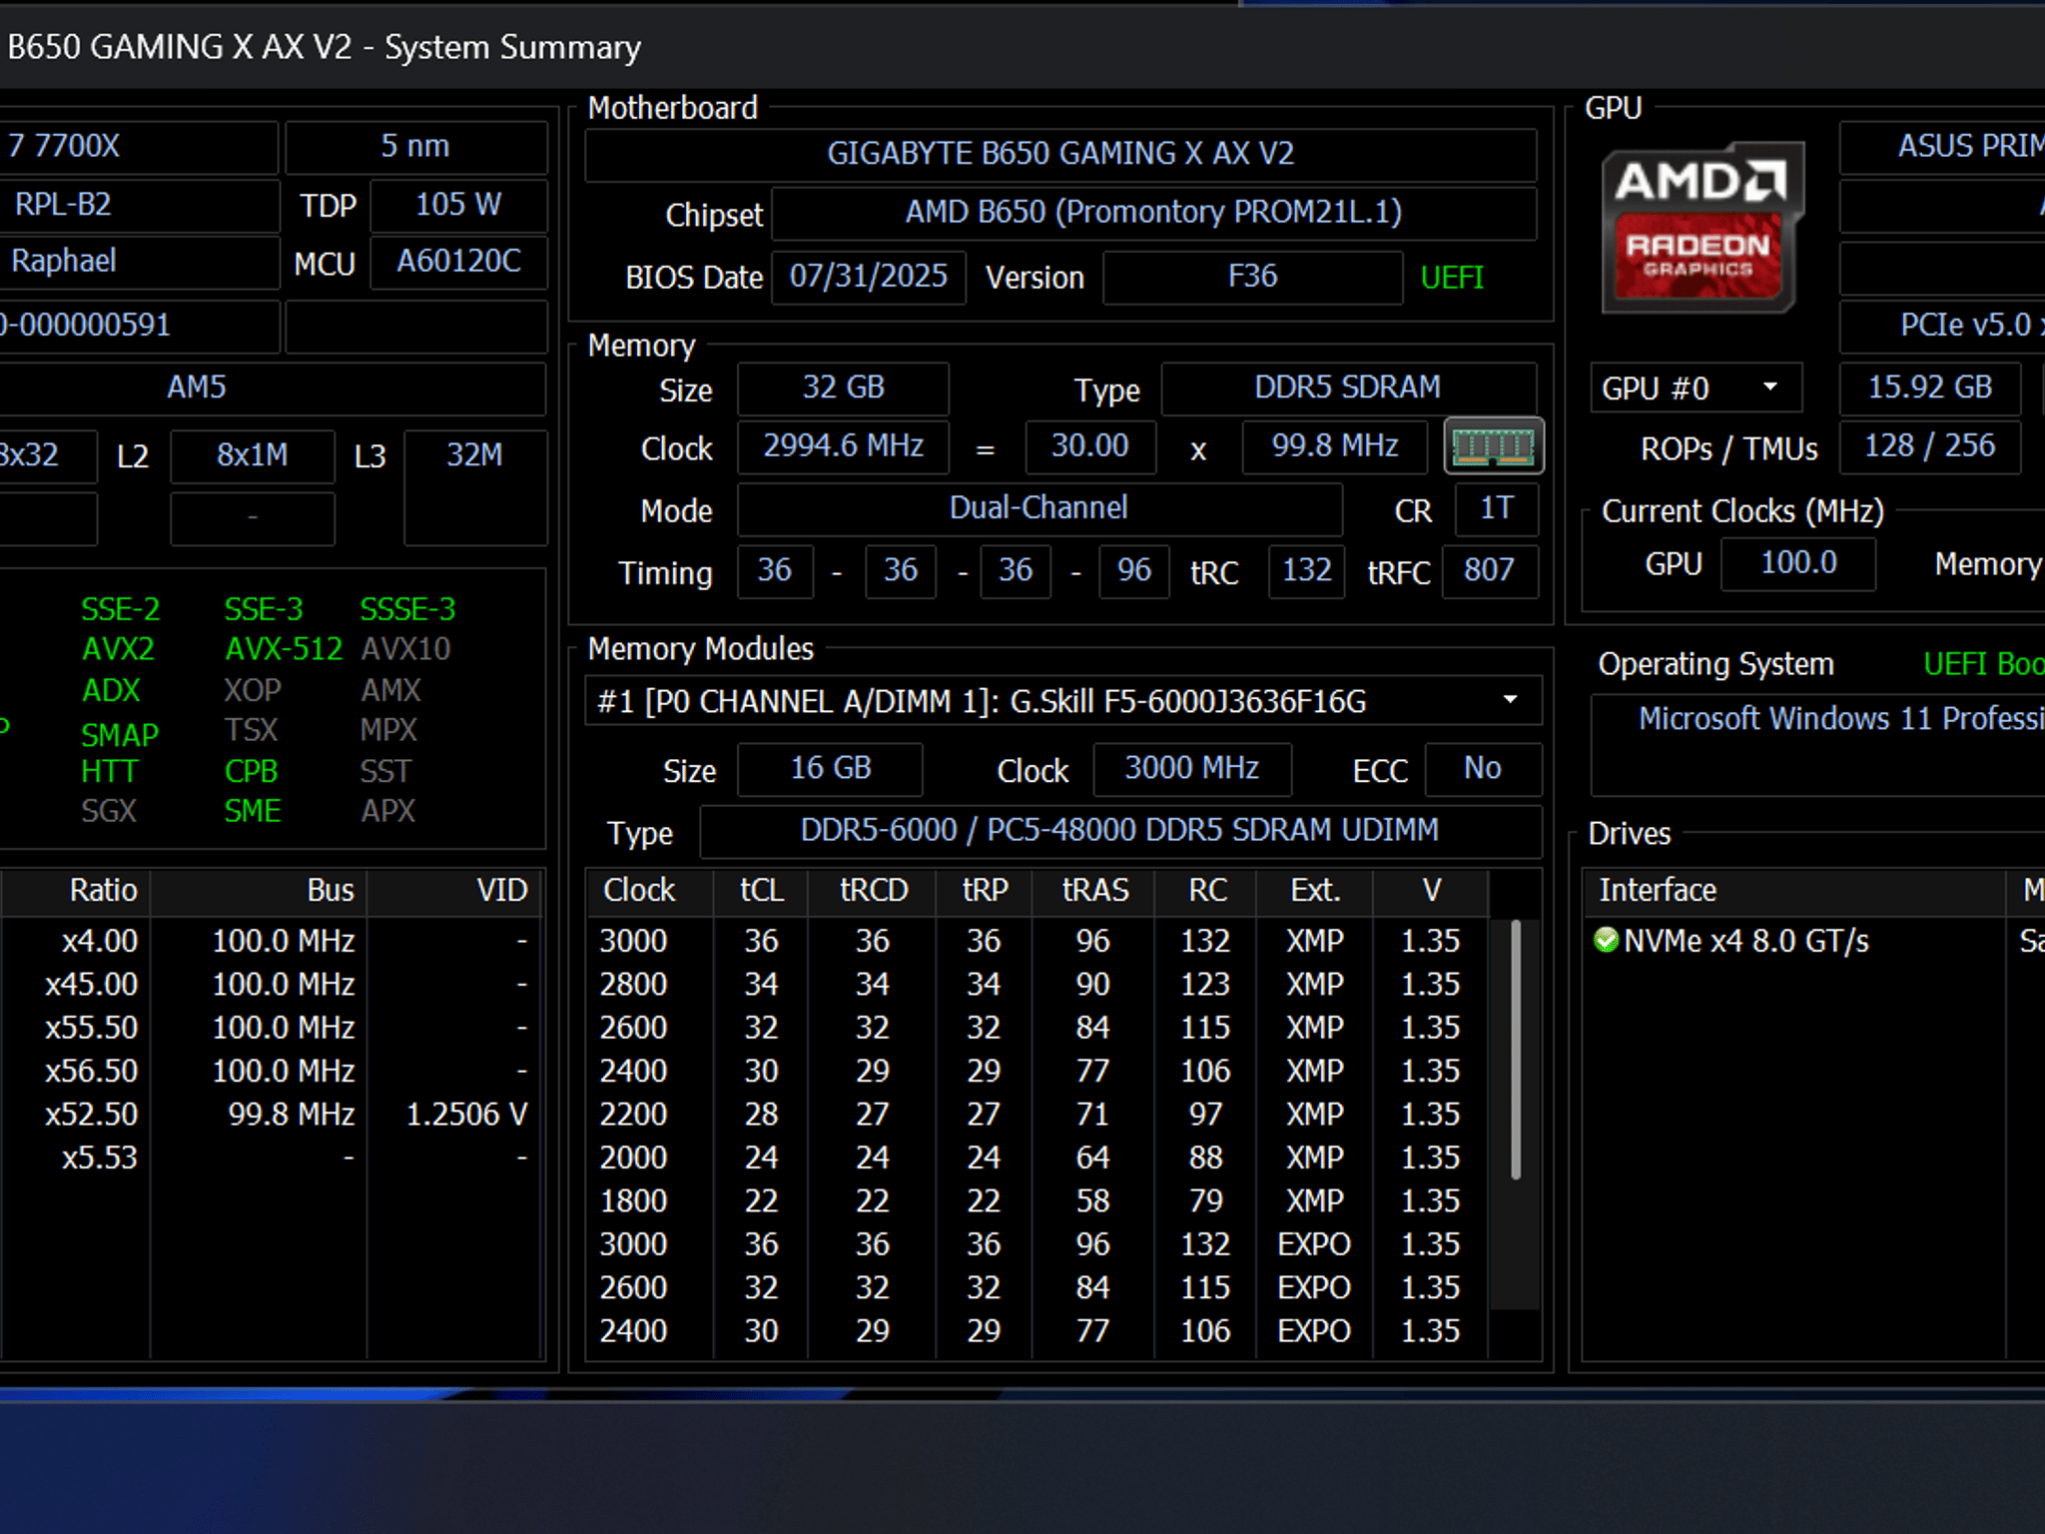Click the Ratio column header

coord(76,890)
